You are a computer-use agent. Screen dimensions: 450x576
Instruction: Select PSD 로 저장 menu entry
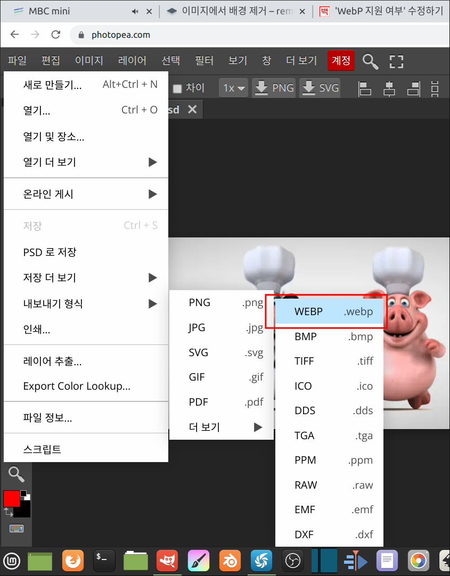click(x=86, y=252)
